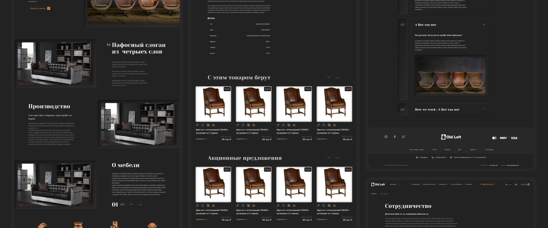
Task: Open the Каталог menu item
Action: [393, 184]
